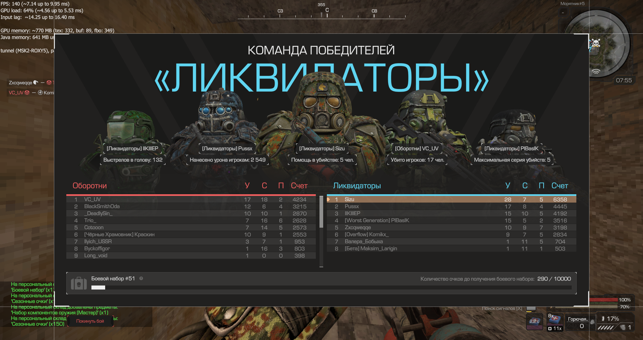Select the Ilyich_USSR scoreboard row
Image resolution: width=643 pixels, height=340 pixels.
click(191, 242)
